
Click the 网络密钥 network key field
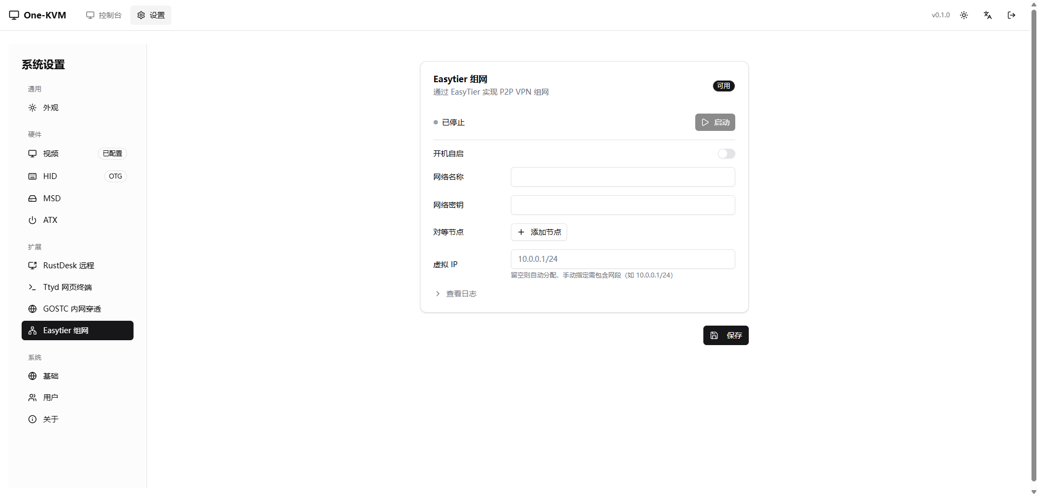[x=622, y=205]
